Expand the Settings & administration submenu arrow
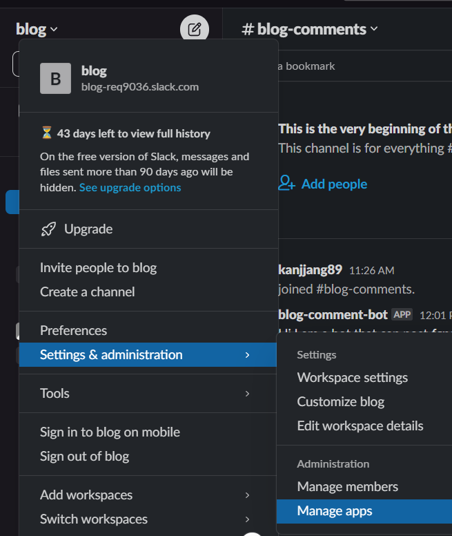This screenshot has width=452, height=536. pos(248,355)
